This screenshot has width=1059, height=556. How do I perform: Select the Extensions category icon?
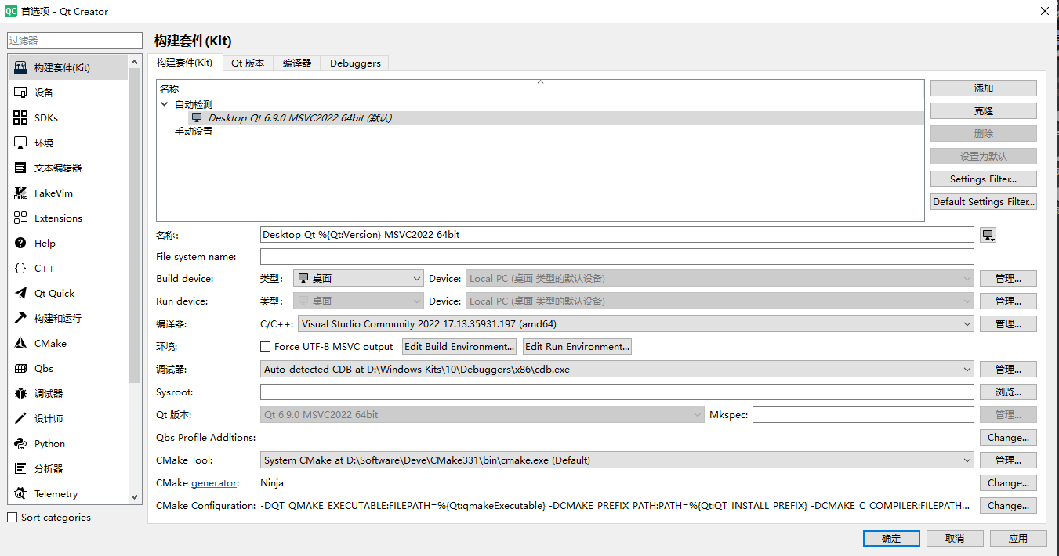(x=20, y=218)
